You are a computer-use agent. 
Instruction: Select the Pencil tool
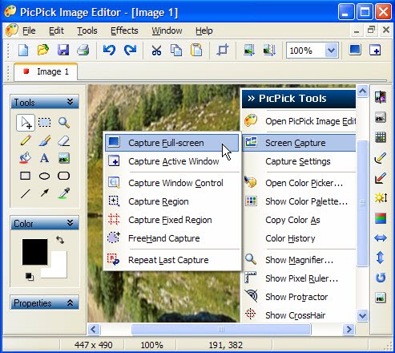[x=26, y=140]
